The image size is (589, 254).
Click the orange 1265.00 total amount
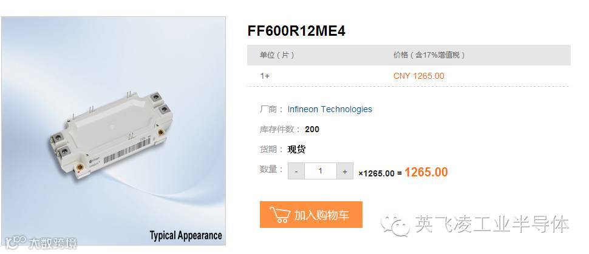(x=426, y=172)
